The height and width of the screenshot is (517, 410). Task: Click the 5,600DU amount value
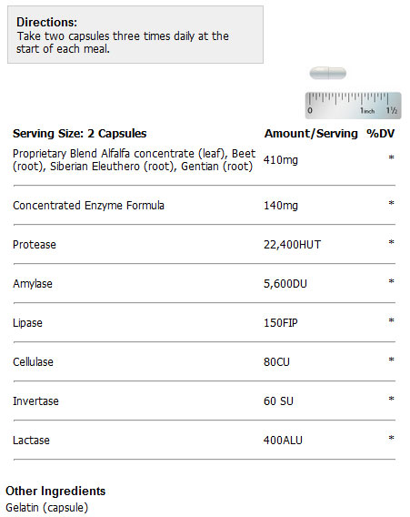tap(285, 284)
